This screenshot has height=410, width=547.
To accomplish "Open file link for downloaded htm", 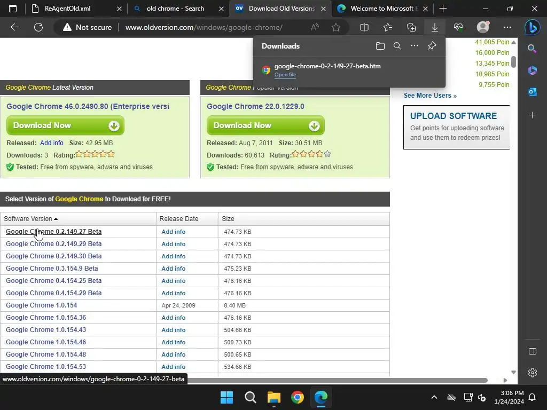I will pyautogui.click(x=285, y=75).
